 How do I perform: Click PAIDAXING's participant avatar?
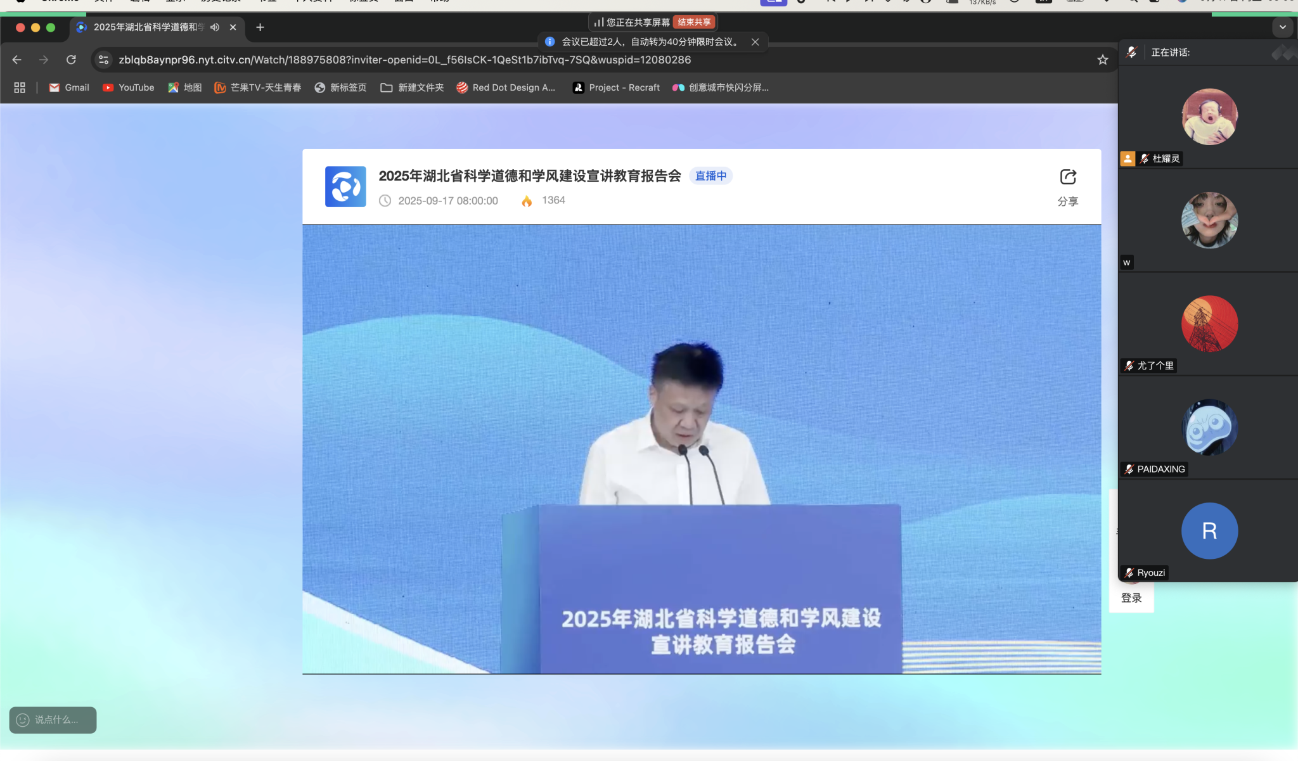[x=1209, y=427]
